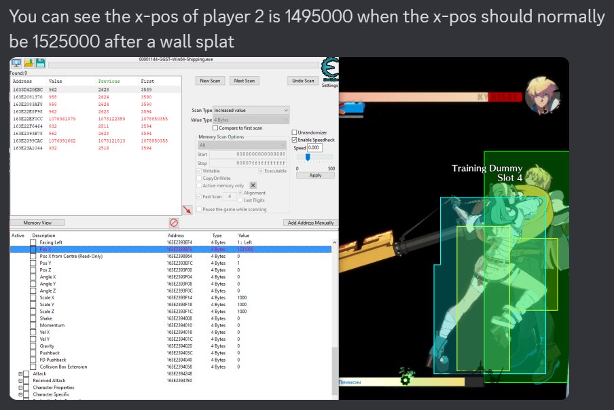Viewport: 614px width, 410px height.
Task: Collapse the Character Properties group
Action: [x=20, y=388]
